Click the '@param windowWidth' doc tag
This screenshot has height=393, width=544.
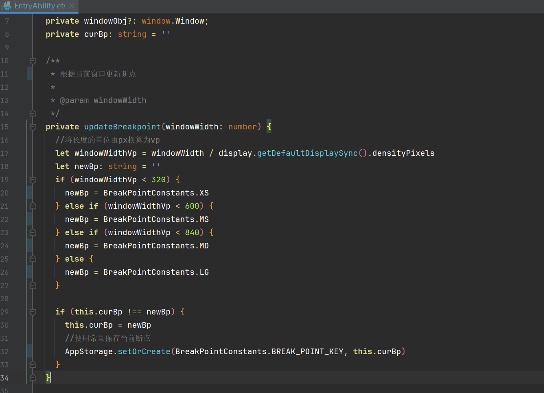pyautogui.click(x=103, y=101)
